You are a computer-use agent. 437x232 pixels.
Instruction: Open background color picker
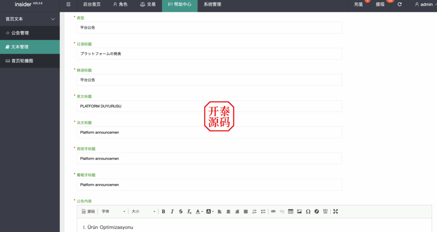point(210,212)
